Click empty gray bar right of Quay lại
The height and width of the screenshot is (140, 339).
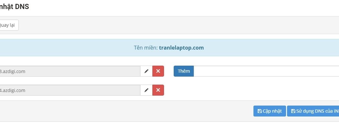click(x=161, y=25)
